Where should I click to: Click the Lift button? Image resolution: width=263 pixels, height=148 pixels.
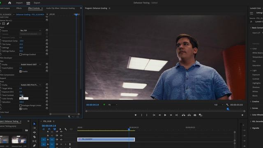coord(184,115)
